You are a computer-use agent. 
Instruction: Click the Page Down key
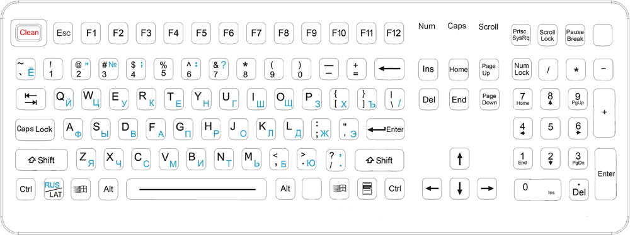pos(490,99)
